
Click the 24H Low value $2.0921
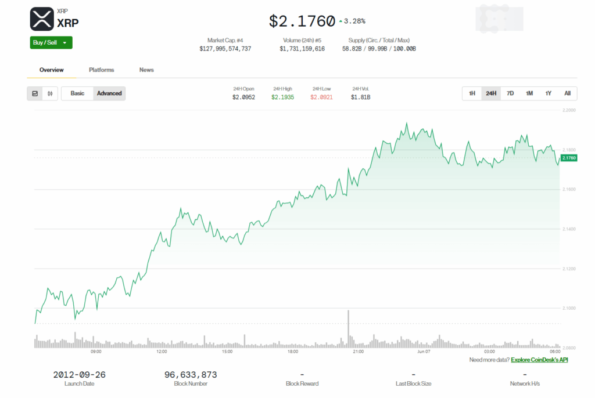321,97
